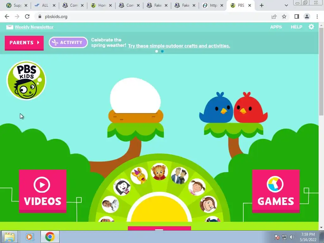Click the clock showing 7:59 PM
The height and width of the screenshot is (243, 324).
(308, 237)
